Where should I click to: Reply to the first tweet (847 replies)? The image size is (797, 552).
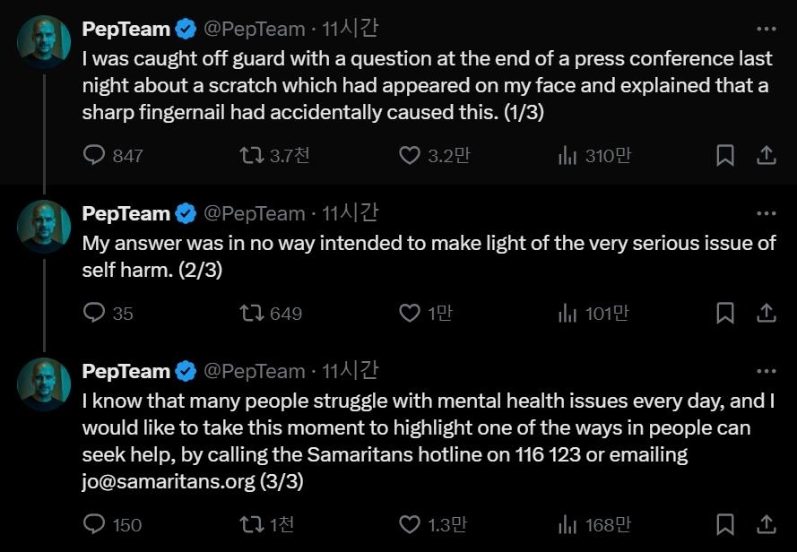click(95, 156)
